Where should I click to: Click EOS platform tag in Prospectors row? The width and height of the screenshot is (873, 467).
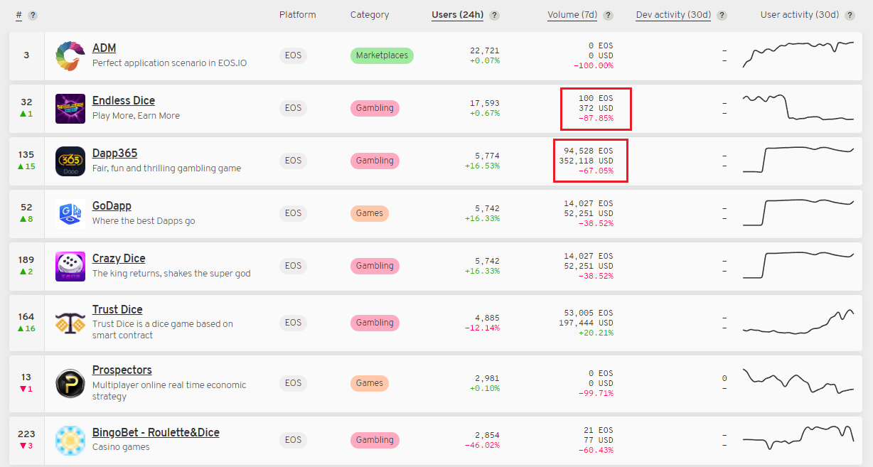(x=293, y=383)
